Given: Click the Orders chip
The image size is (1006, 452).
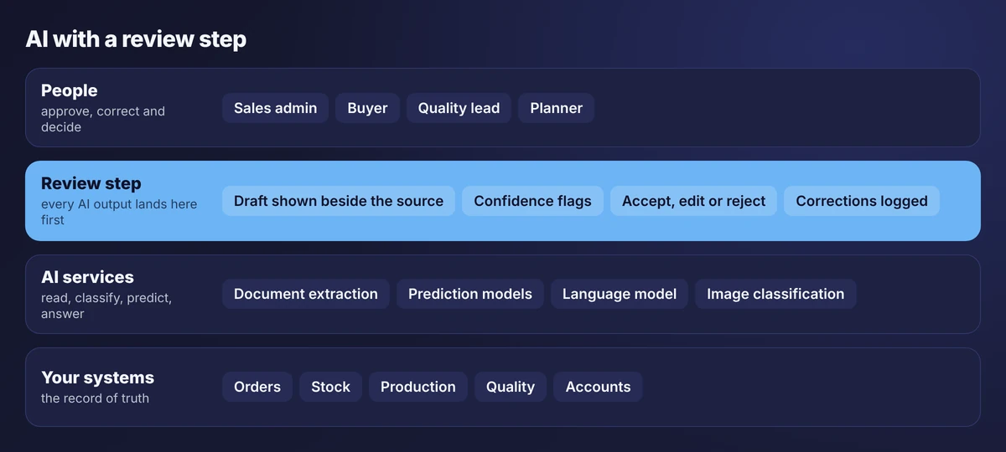Looking at the screenshot, I should pyautogui.click(x=257, y=387).
